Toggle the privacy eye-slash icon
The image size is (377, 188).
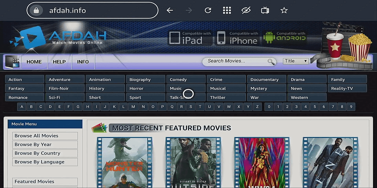pos(246,10)
